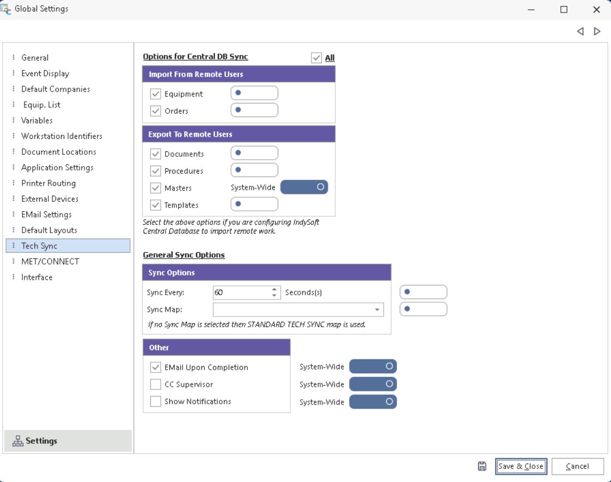Toggle System-Wide for EMail Upon Completion
The width and height of the screenshot is (611, 482).
point(372,367)
